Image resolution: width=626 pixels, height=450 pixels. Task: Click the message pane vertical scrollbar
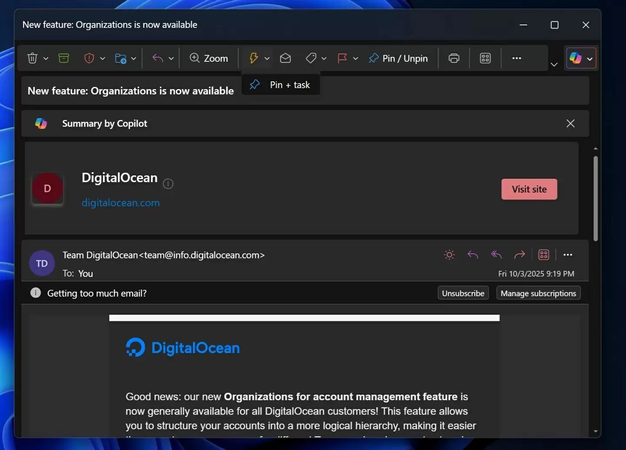(596, 198)
